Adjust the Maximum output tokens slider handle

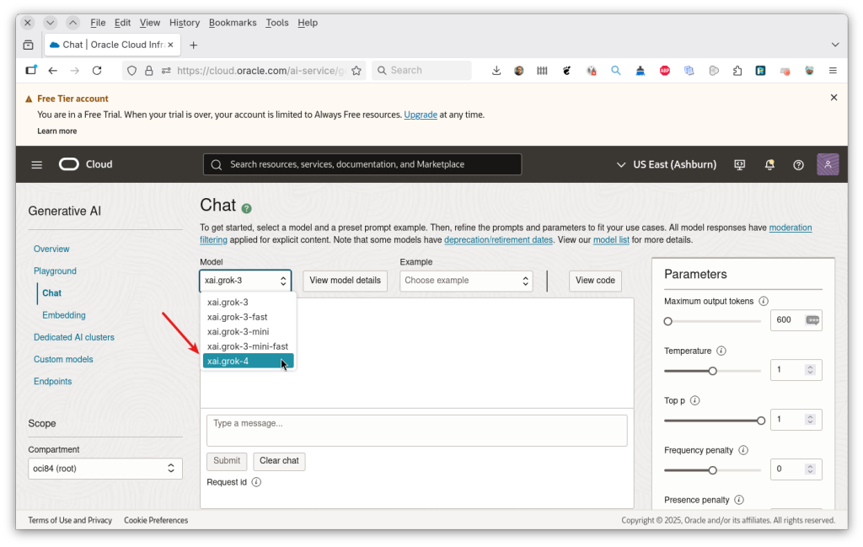(x=667, y=321)
